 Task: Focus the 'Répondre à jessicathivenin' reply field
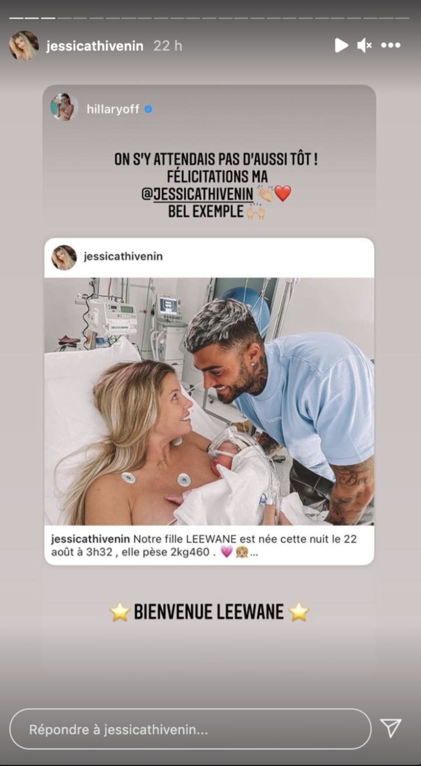pyautogui.click(x=190, y=729)
